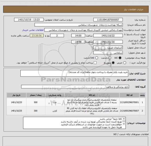151x146 pixels.
Task: Click the کد کالا column header
Action: point(130,95)
